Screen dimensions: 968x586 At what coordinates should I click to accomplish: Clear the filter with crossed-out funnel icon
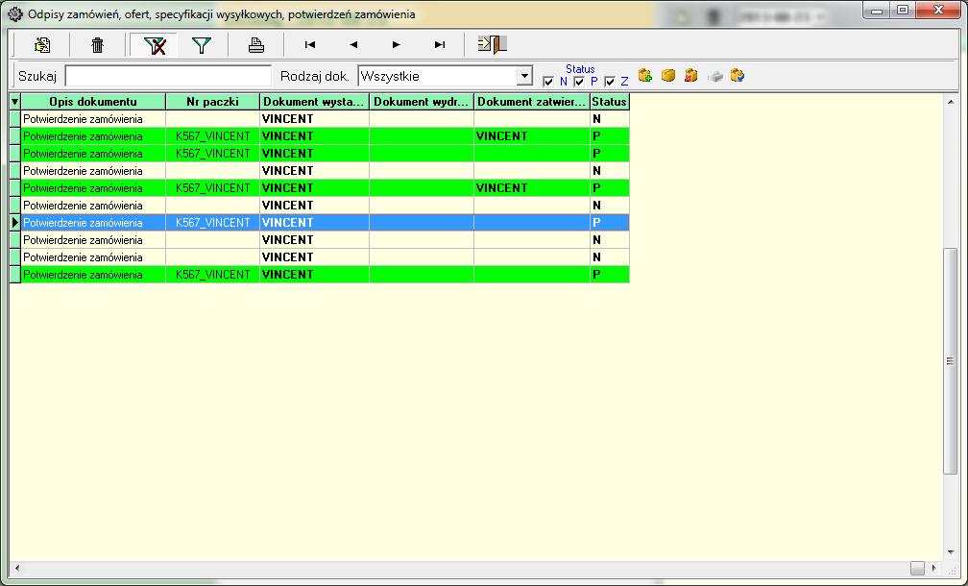click(155, 44)
